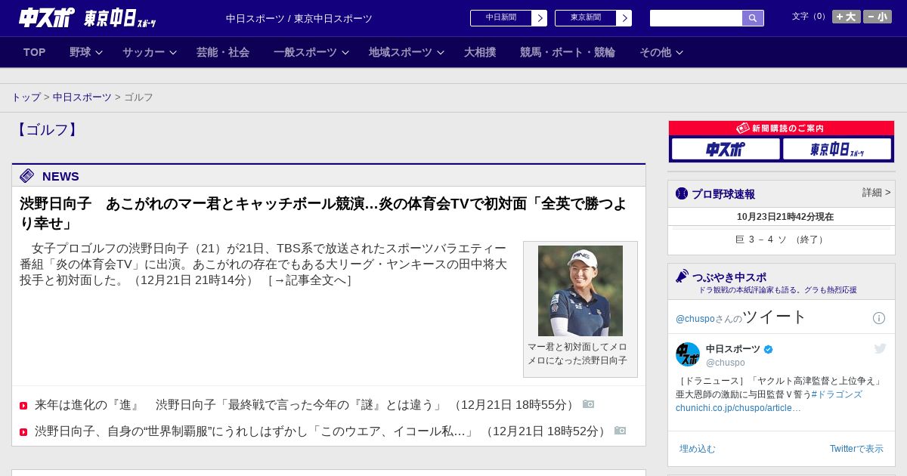907x476 pixels.
Task: Open 競馬・ボート・競輪 section
Action: [568, 52]
